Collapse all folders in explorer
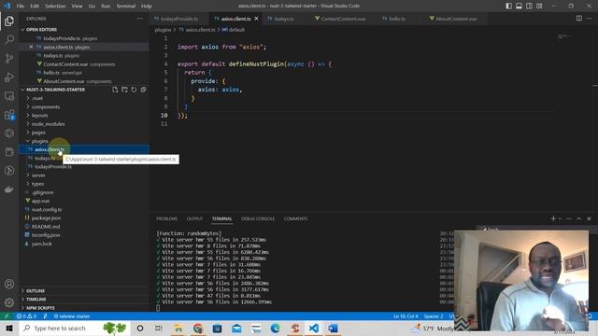Screen dimensions: 598x336 [x=143, y=90]
